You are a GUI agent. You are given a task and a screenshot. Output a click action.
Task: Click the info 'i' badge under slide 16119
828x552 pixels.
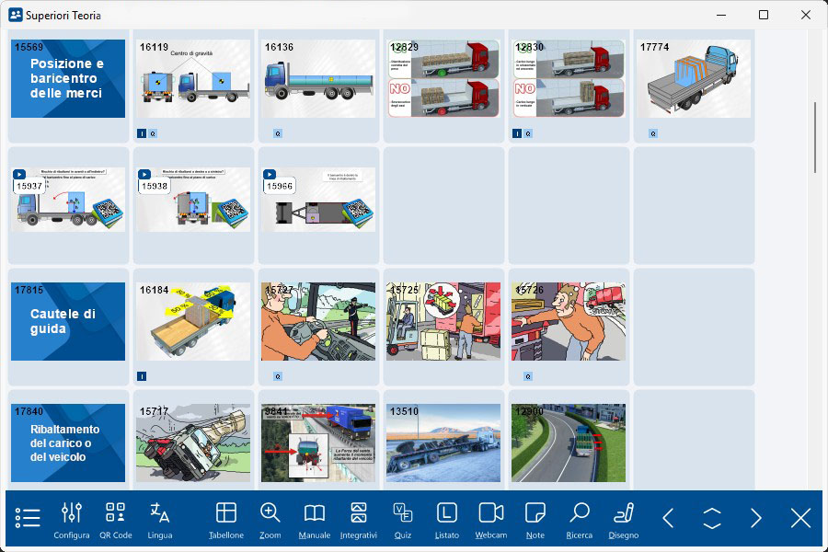tap(141, 133)
